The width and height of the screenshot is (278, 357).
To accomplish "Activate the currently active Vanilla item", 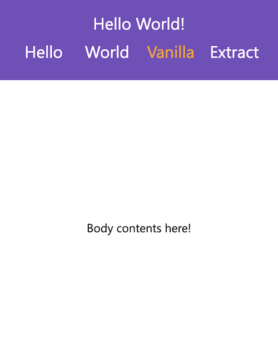I will [x=171, y=52].
